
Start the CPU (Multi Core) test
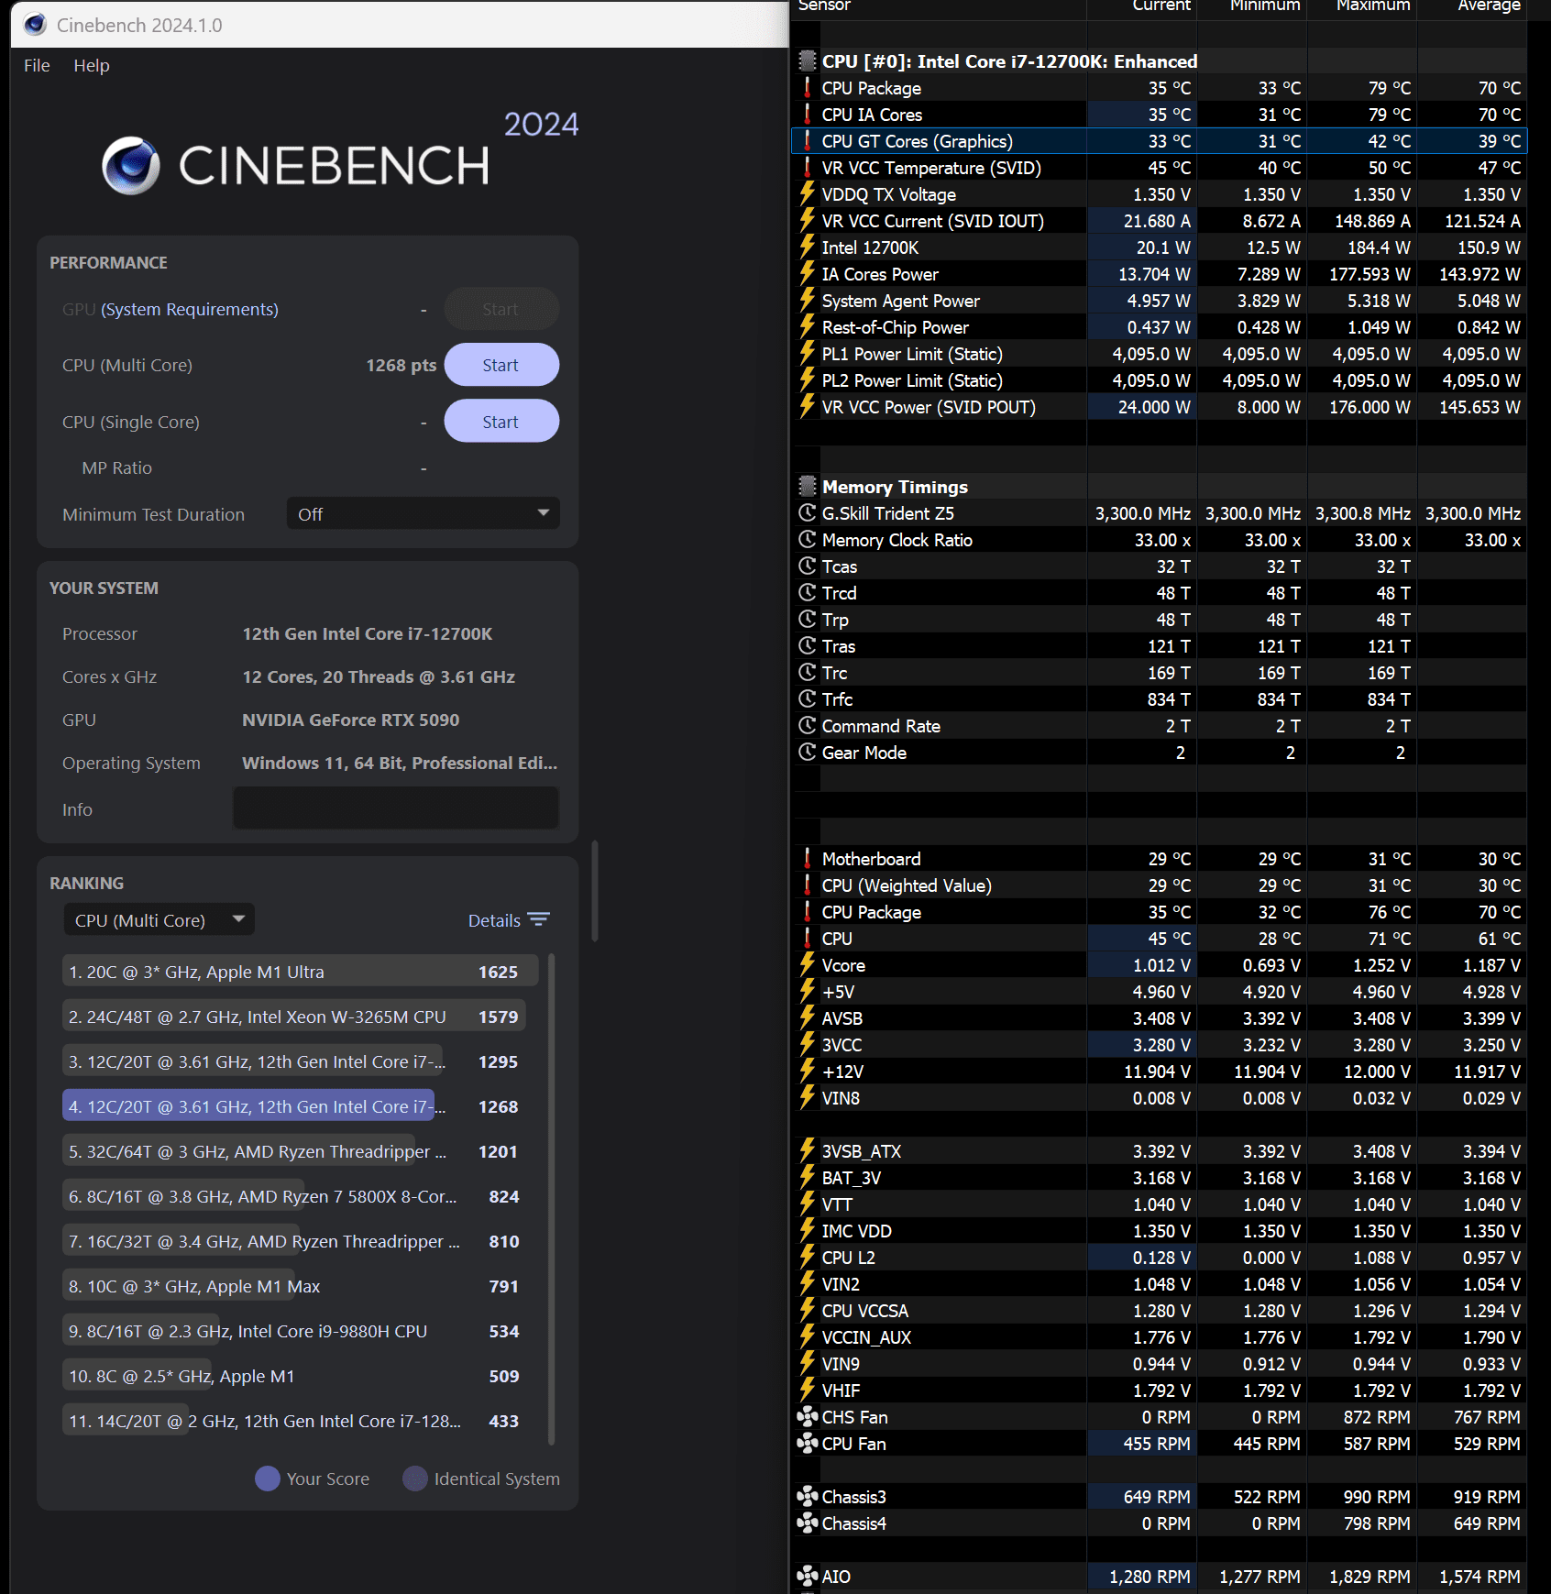501,366
